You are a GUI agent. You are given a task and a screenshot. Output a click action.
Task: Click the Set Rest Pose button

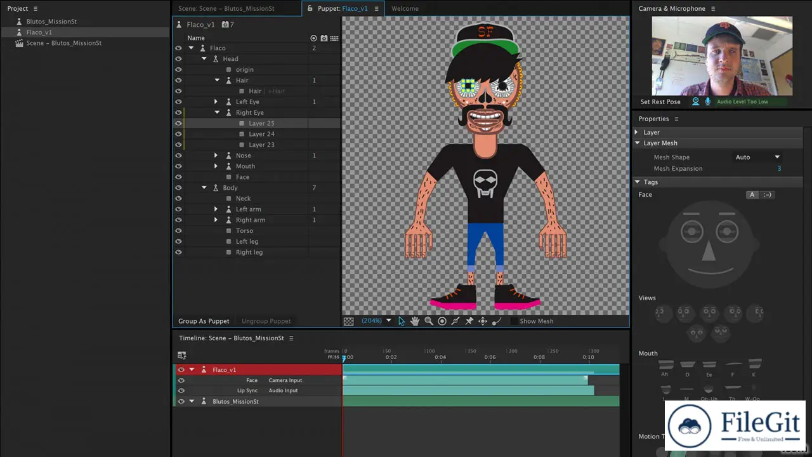click(660, 102)
